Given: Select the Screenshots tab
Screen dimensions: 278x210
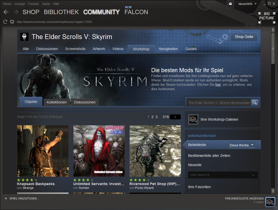Looking at the screenshot, I should [75, 49].
